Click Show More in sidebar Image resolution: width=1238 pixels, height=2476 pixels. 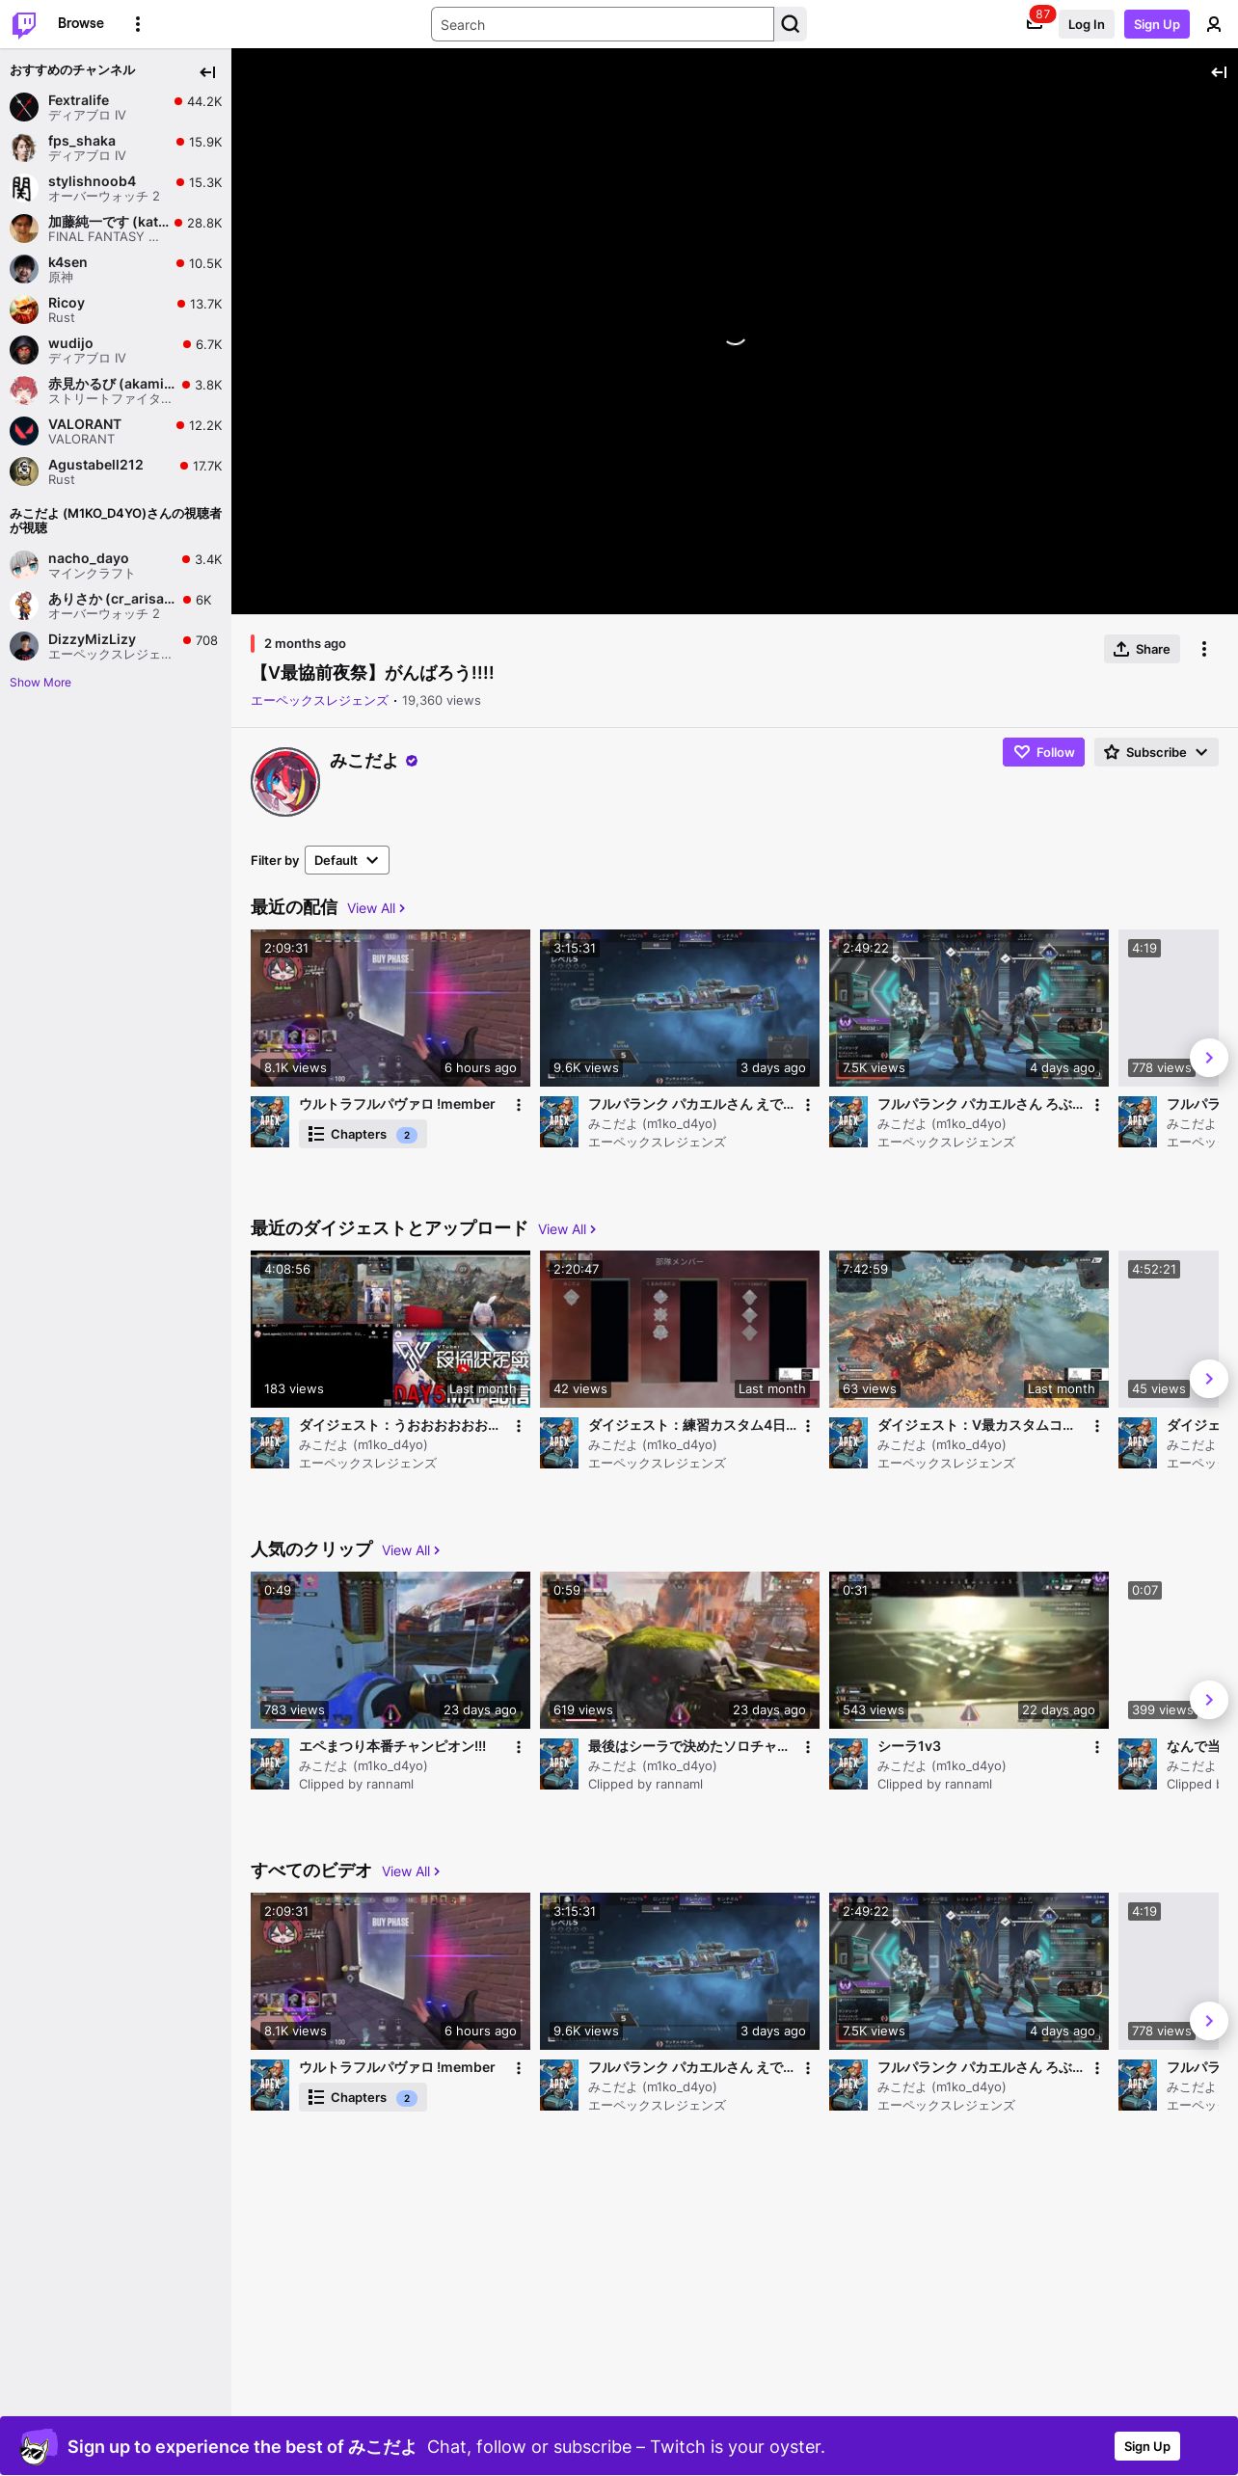tap(40, 683)
